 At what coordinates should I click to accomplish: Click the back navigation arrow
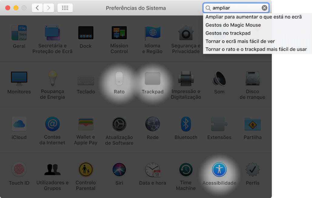pos(37,8)
